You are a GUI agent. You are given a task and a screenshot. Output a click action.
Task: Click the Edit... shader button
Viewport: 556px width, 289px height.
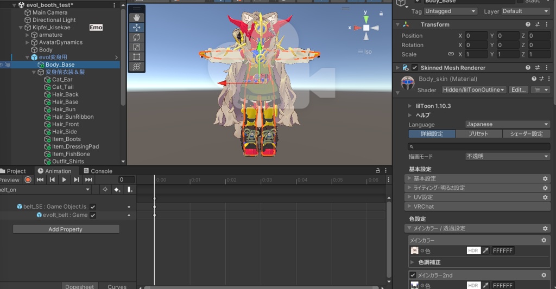(x=519, y=90)
